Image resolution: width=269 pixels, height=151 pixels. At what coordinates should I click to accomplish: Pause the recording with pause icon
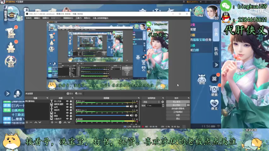click(x=188, y=105)
